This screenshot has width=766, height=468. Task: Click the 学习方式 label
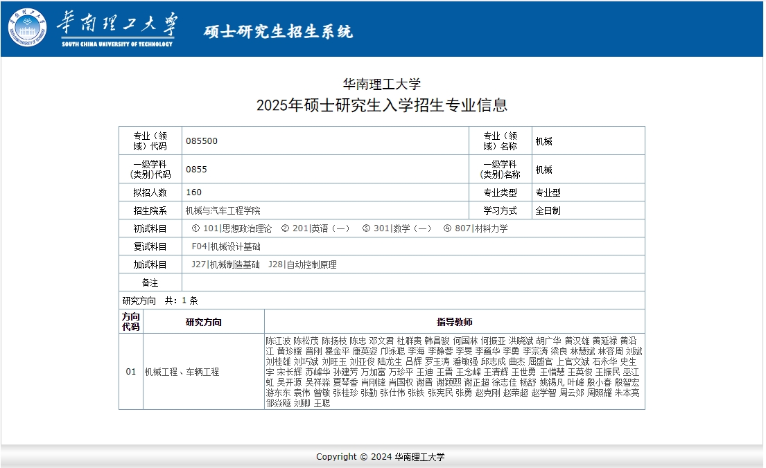pyautogui.click(x=500, y=210)
